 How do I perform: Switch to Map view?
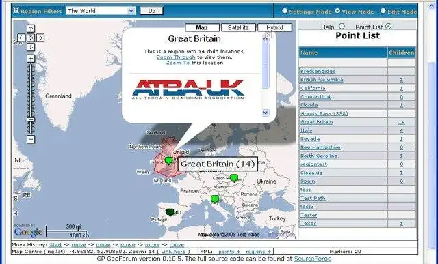[202, 27]
